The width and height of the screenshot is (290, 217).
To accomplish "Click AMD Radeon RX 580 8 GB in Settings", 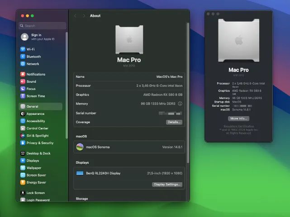I will [x=163, y=94].
